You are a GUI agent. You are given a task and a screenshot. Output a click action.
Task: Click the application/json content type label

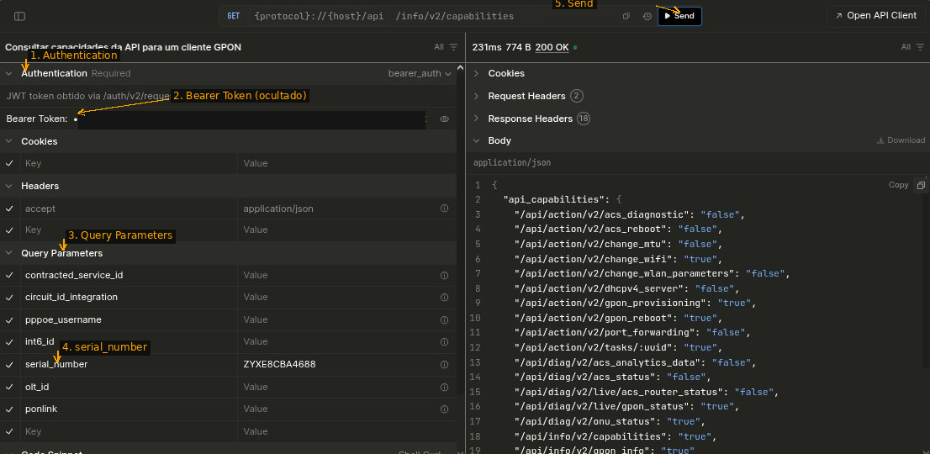coord(512,162)
